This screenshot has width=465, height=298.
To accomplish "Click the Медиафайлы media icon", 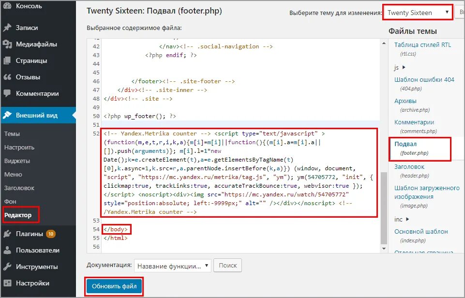I will coord(7,44).
